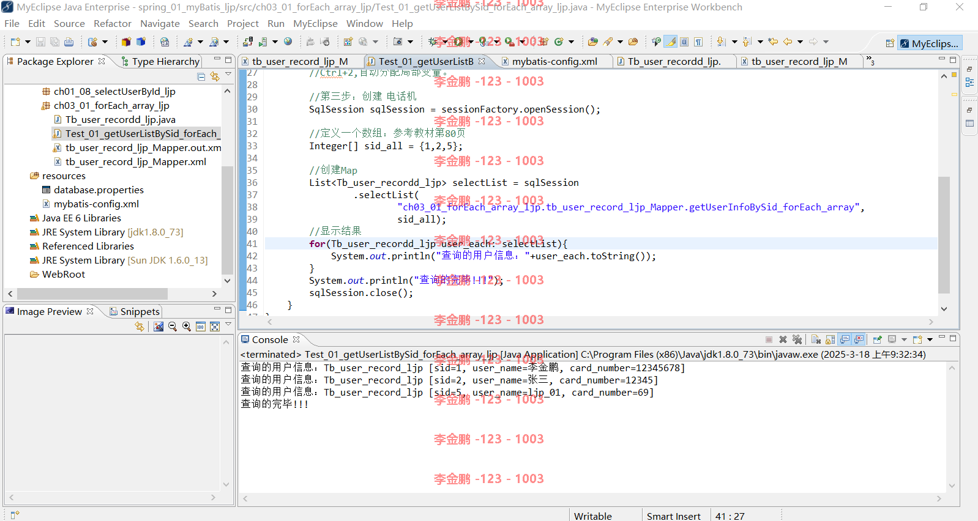Screen dimensions: 978x521
Task: Collapse All in Package Explorer toolbar
Action: point(201,76)
